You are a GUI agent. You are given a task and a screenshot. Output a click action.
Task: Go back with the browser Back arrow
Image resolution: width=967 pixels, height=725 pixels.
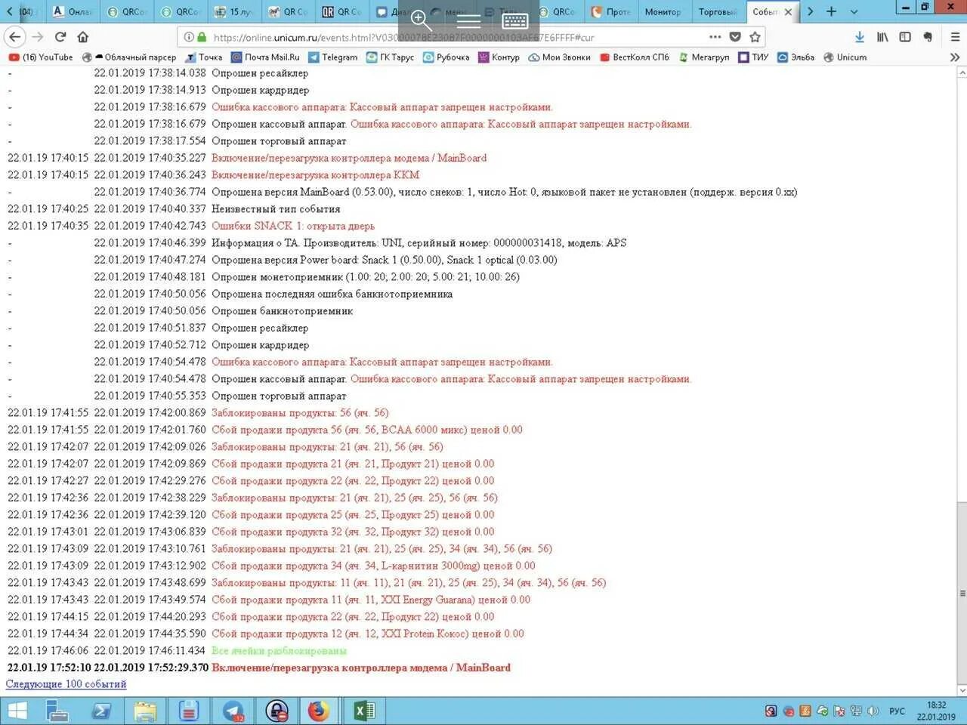[14, 36]
